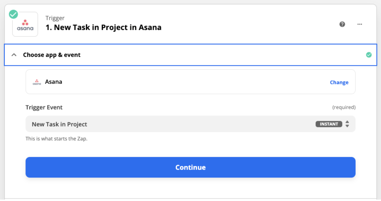Click the up-down arrows on Trigger Event field
This screenshot has width=381, height=201.
tap(347, 124)
